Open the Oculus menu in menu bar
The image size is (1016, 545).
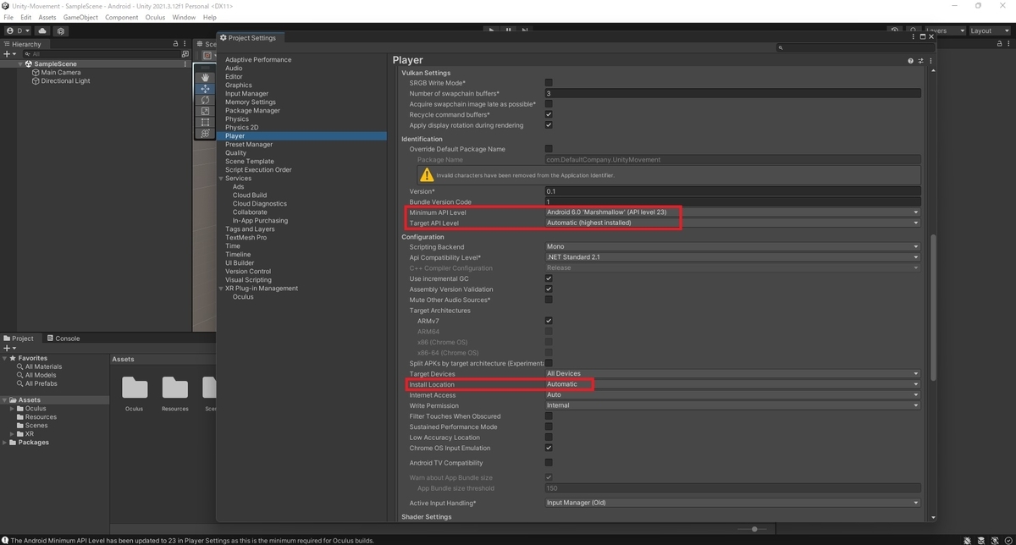click(155, 17)
